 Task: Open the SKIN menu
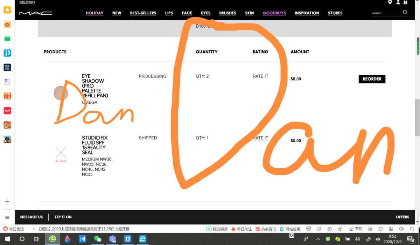click(250, 13)
